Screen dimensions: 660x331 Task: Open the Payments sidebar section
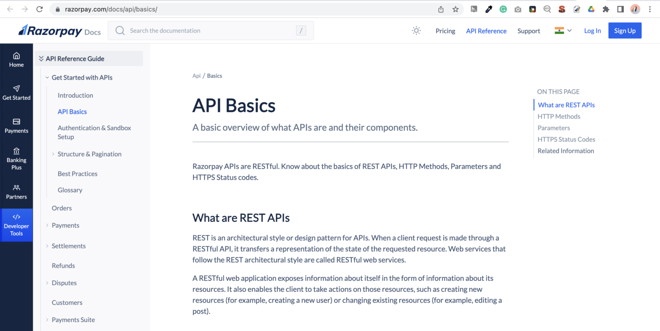(x=16, y=126)
